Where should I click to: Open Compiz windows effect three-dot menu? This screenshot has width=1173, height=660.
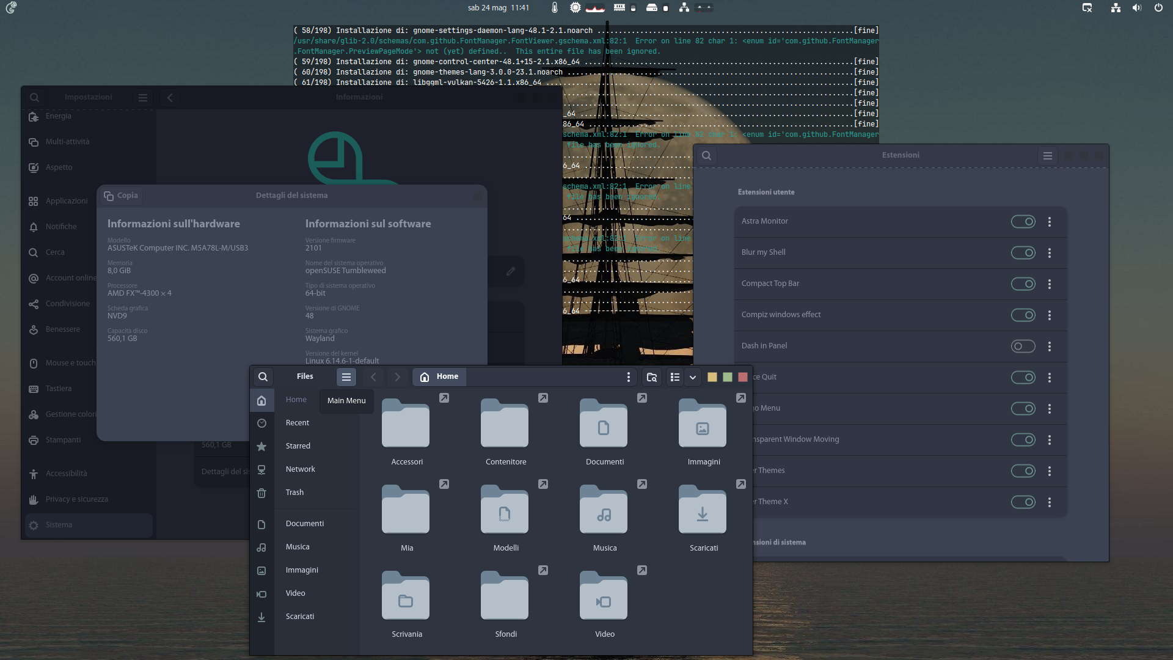[x=1050, y=315]
